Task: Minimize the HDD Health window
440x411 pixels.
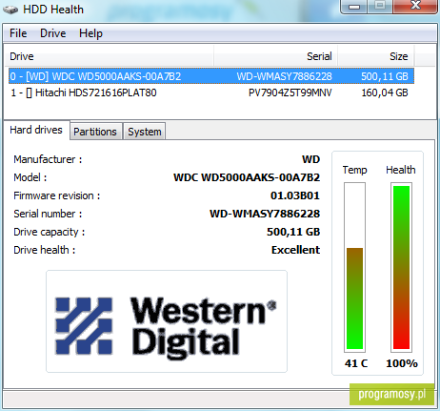Action: pos(354,7)
